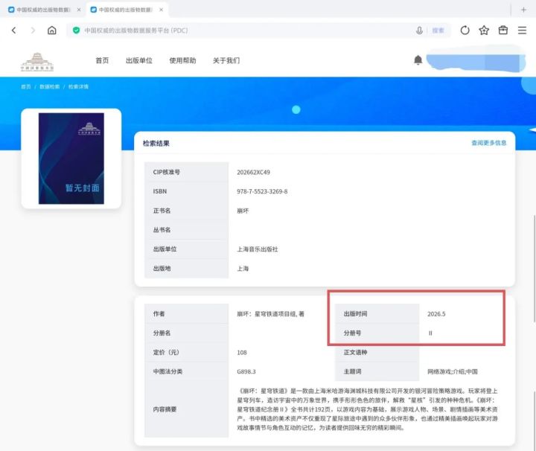
Task: Bookmark page with the star icon
Action: [484, 31]
